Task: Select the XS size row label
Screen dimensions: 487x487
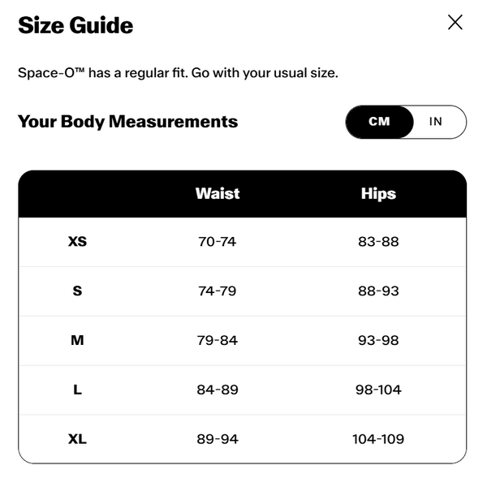Action: 77,241
